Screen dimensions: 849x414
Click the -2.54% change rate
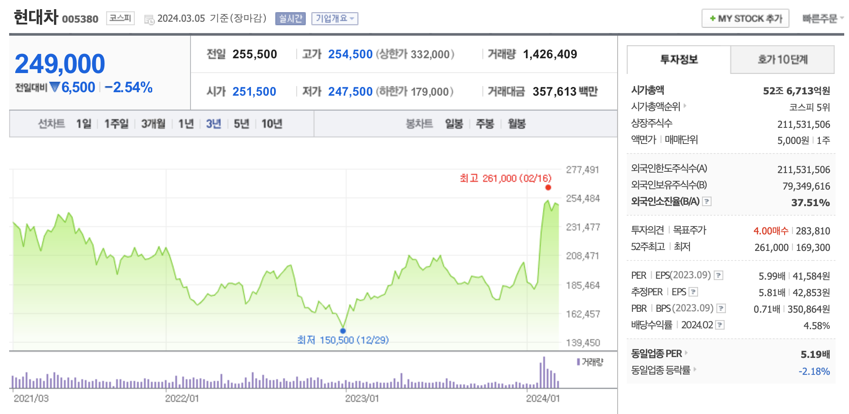pos(128,87)
